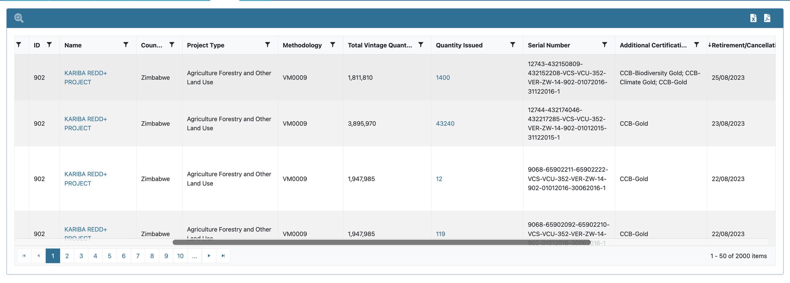This screenshot has height=283, width=790.
Task: Open quantity issued link 43240
Action: coord(445,123)
